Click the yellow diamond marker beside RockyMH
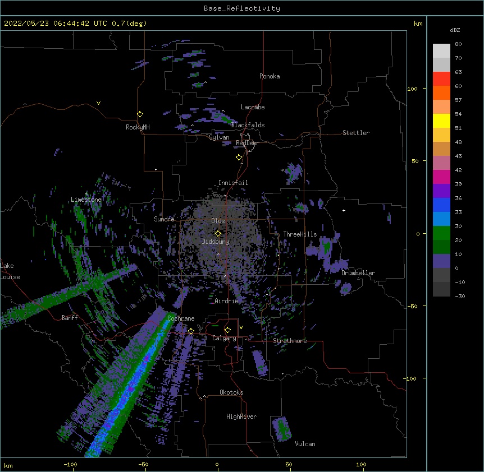484x472 pixels. pyautogui.click(x=140, y=114)
